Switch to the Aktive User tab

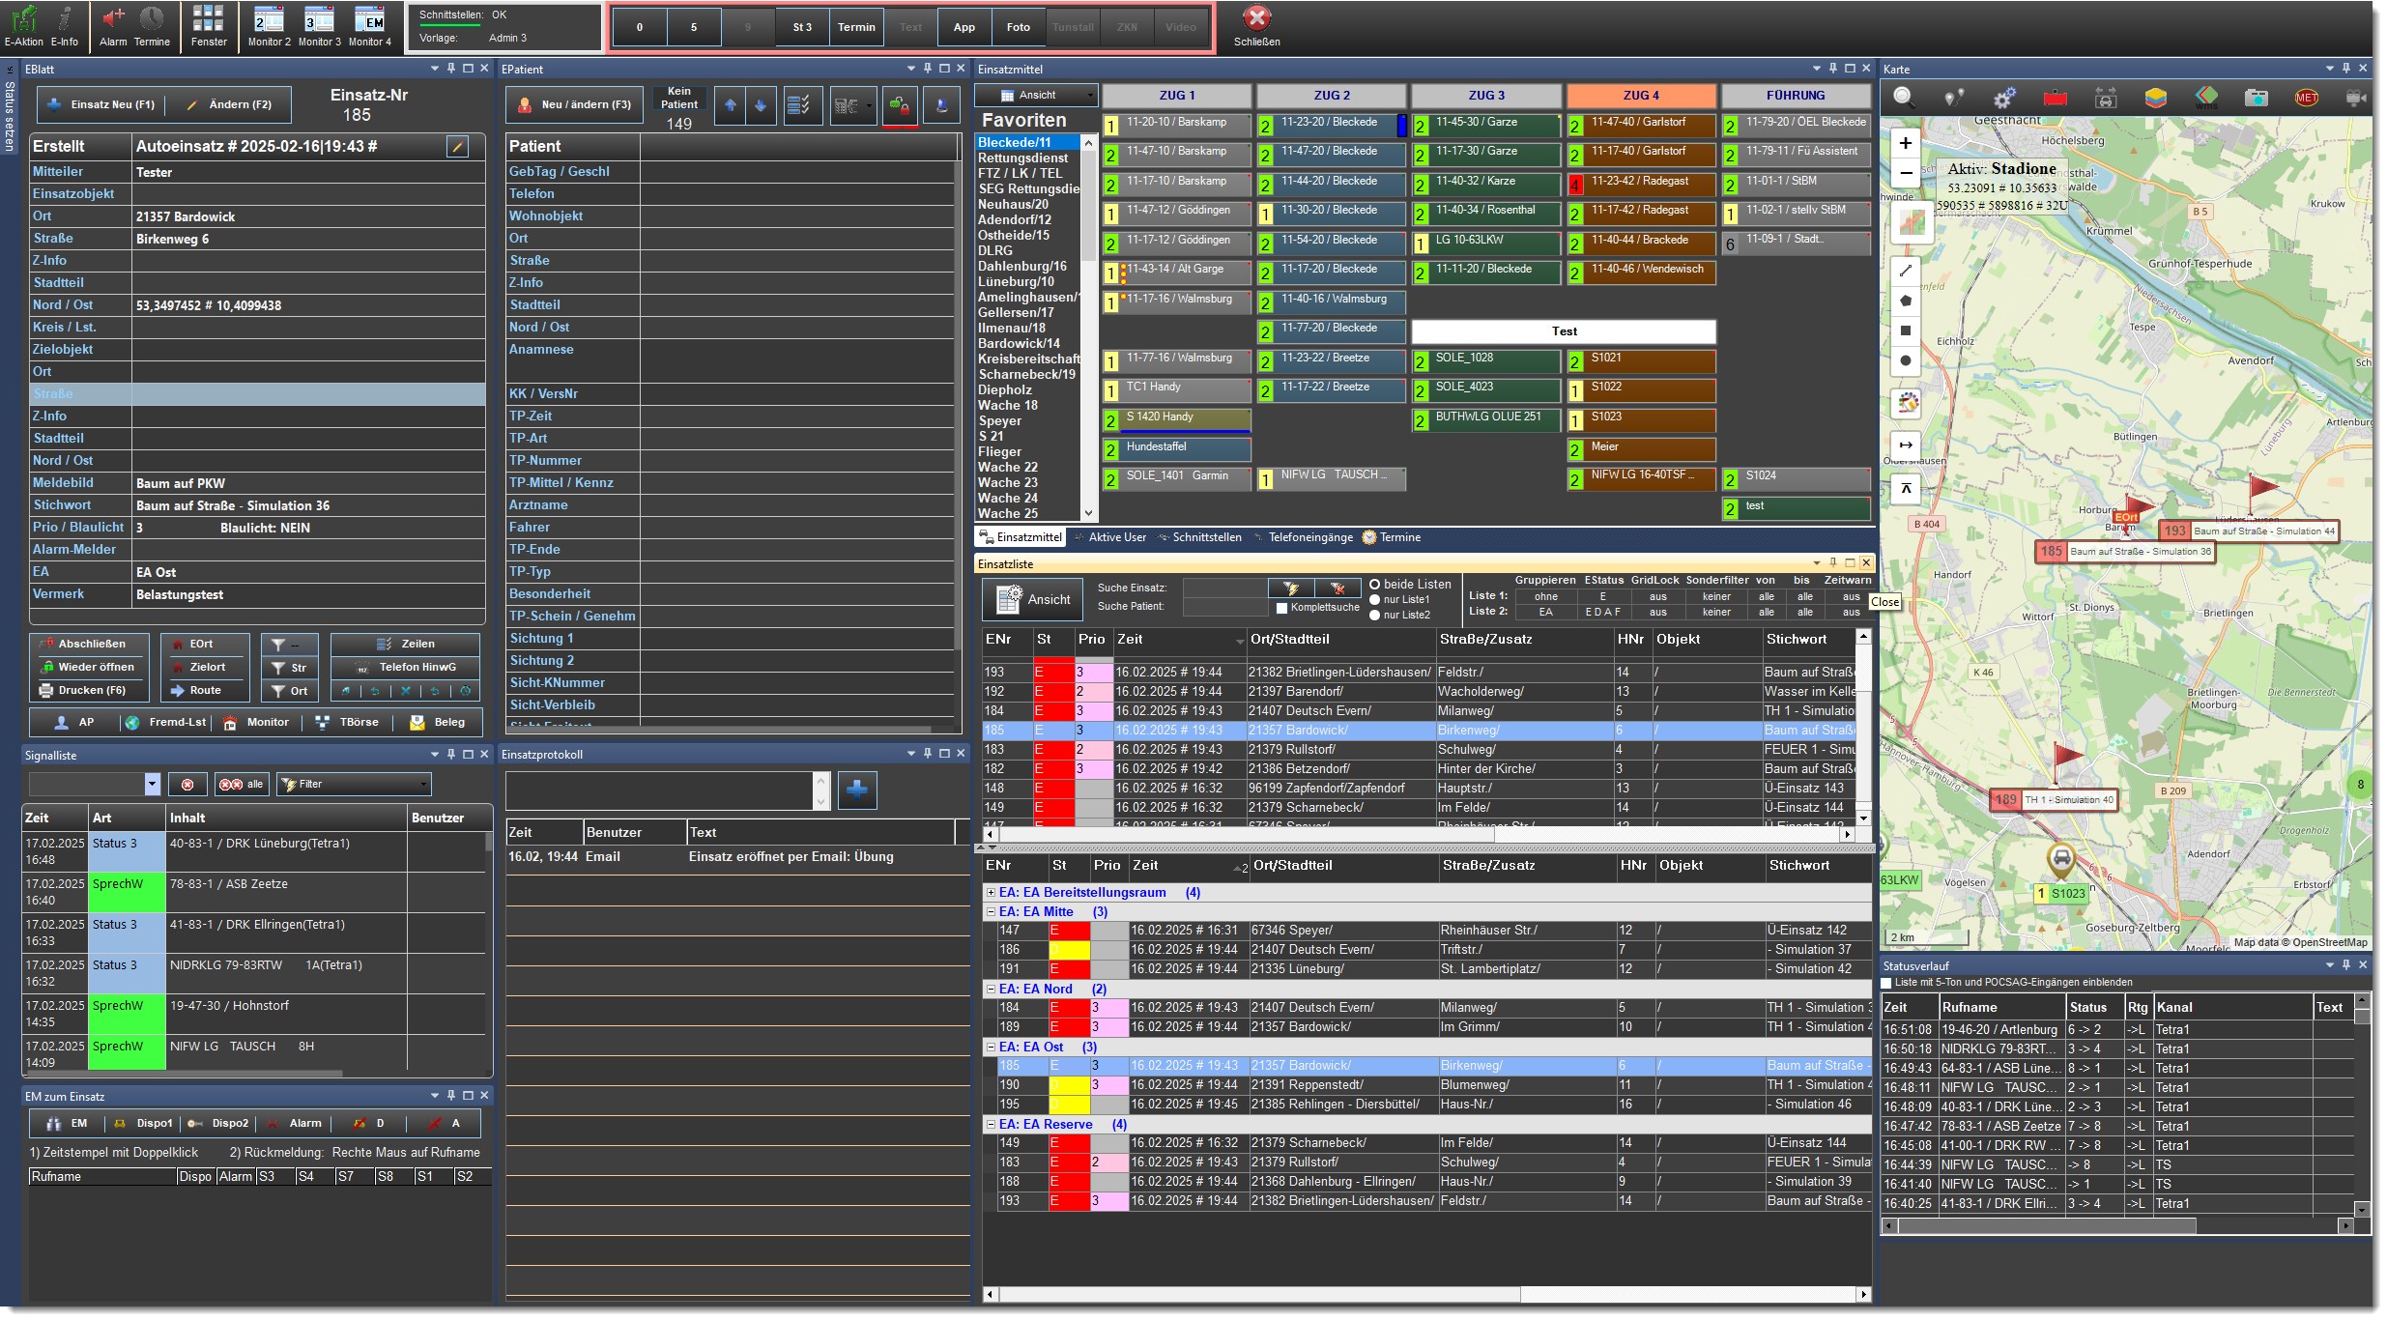coord(1116,537)
